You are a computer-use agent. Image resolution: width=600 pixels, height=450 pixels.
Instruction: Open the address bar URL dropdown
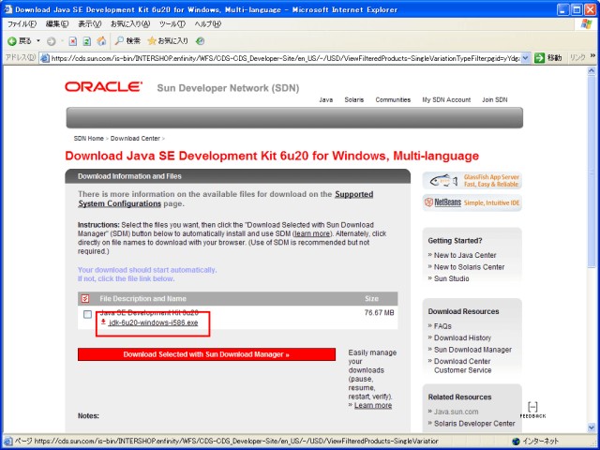tap(525, 58)
